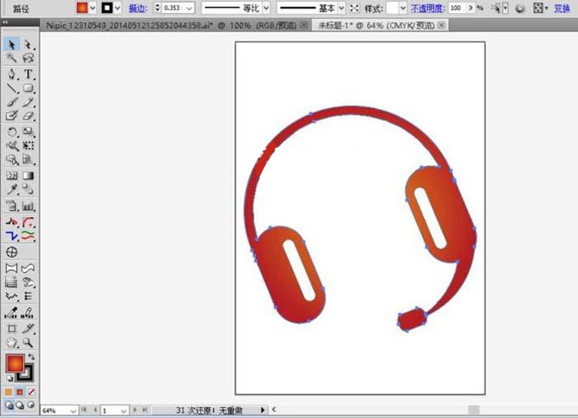
Task: Select the Pen tool
Action: 12,74
